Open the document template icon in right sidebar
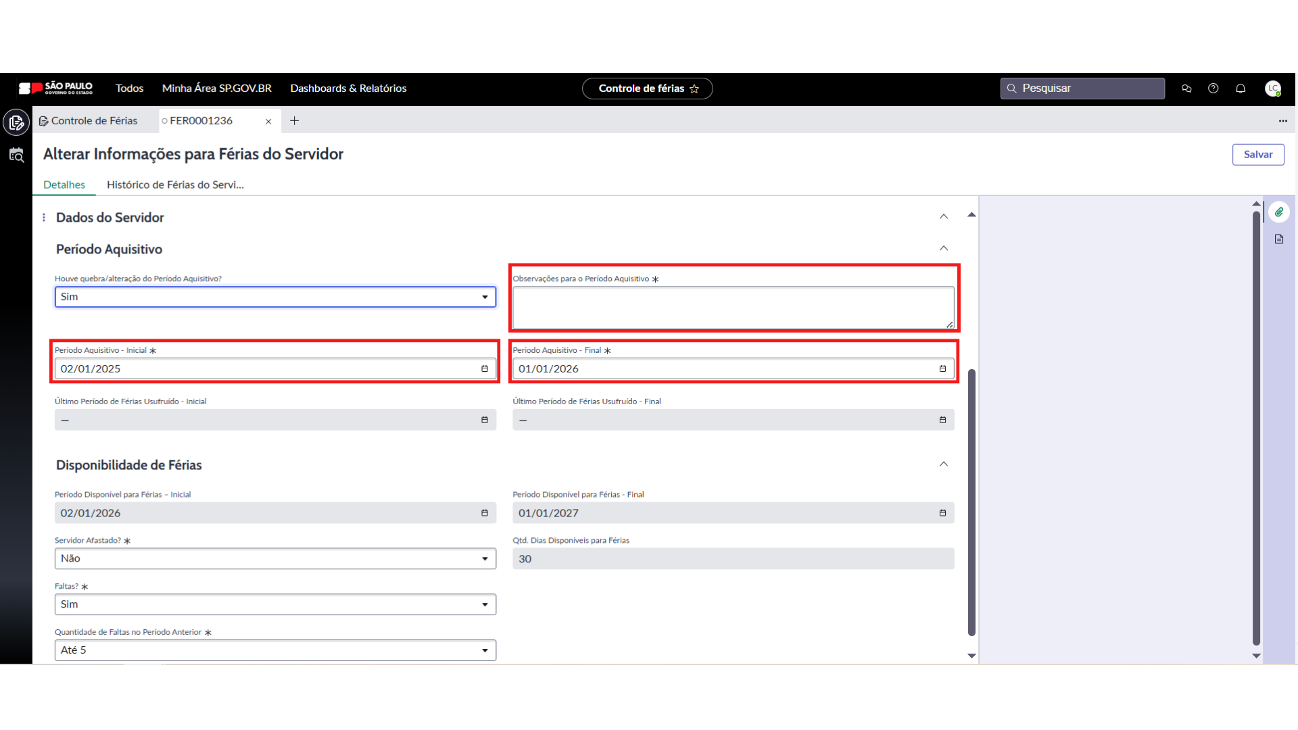 point(1278,239)
